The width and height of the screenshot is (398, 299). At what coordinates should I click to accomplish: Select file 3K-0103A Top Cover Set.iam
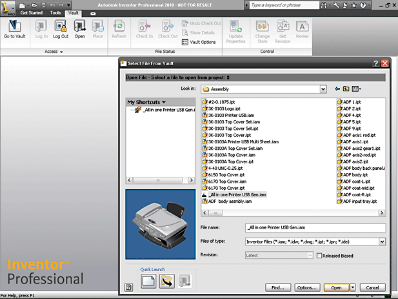pyautogui.click(x=232, y=149)
